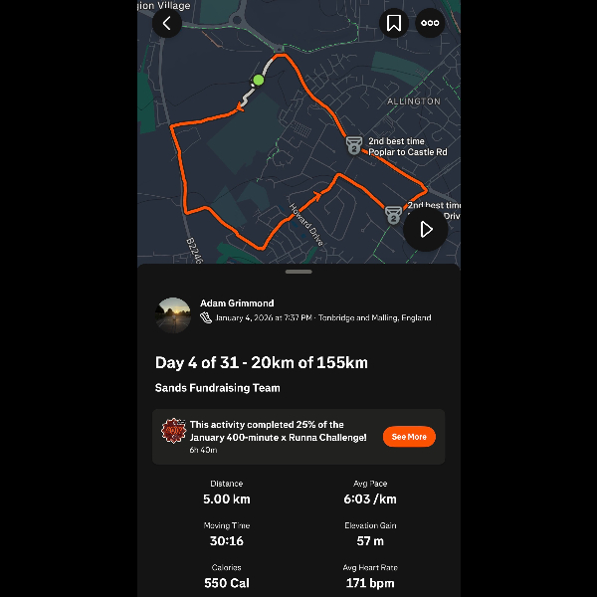
Task: View the athlete's profile photo
Action: click(x=173, y=313)
